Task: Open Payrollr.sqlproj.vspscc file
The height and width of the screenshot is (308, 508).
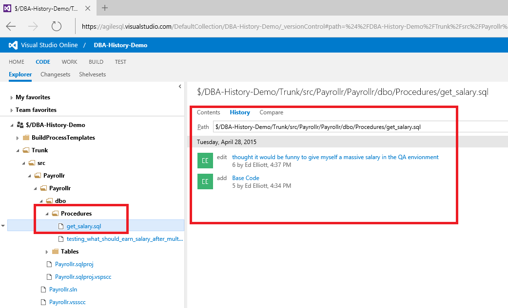Action: [83, 277]
